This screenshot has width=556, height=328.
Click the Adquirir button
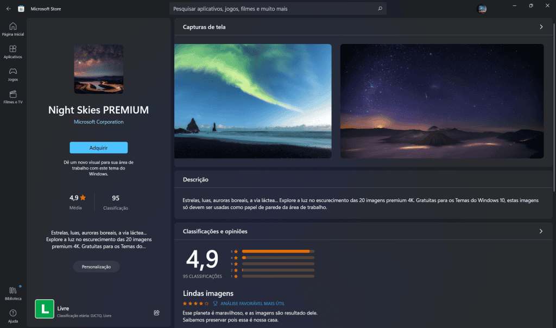99,148
